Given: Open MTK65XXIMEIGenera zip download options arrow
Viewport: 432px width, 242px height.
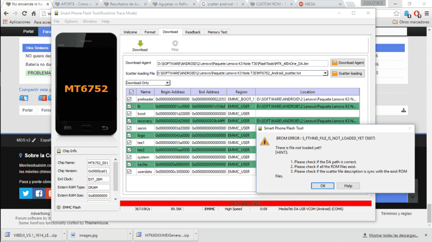Looking at the screenshot, I should tap(196, 234).
